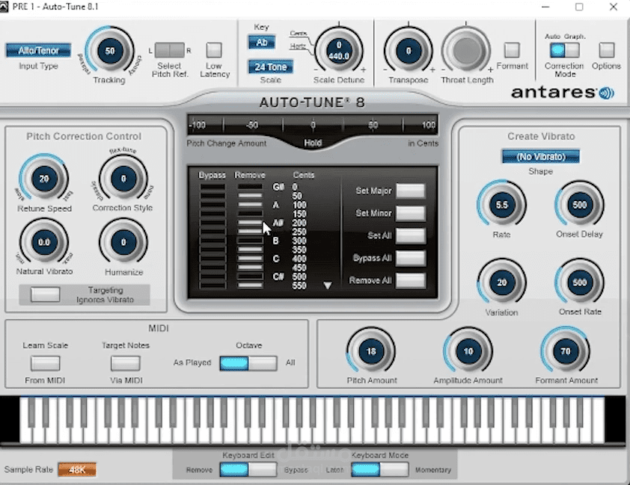Click the 48K Sample Rate indicator
Viewport: 630px width, 485px height.
[x=77, y=470]
